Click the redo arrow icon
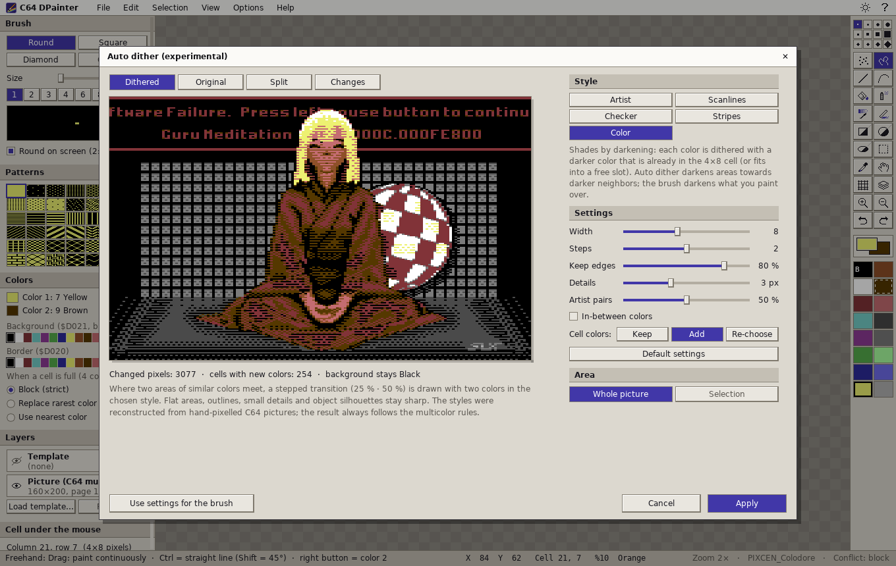Image resolution: width=896 pixels, height=566 pixels. point(883,220)
